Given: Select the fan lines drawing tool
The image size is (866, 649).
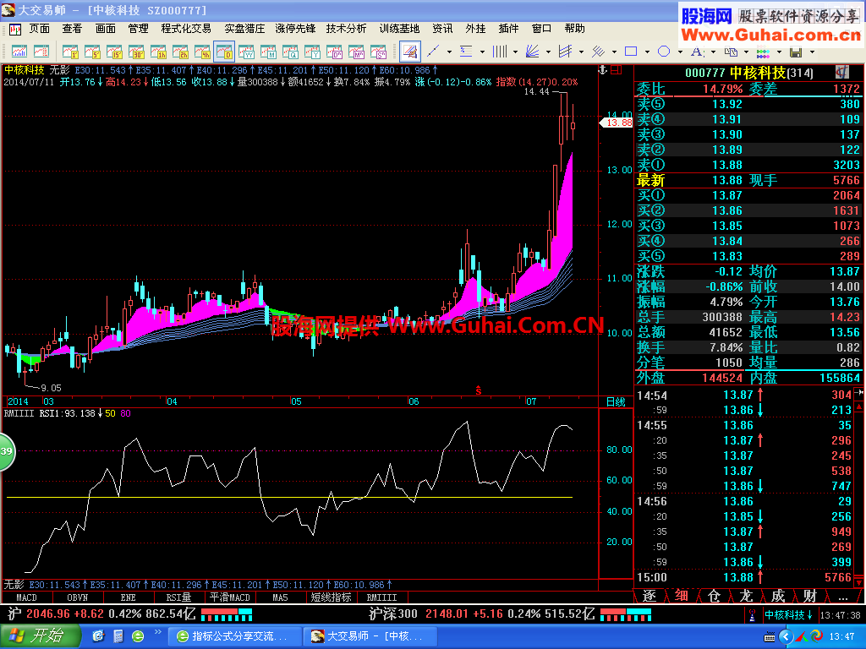Looking at the screenshot, I should click(x=533, y=52).
